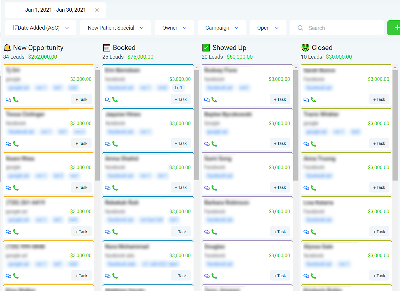The width and height of the screenshot is (400, 291).
Task: Click the txt1 tag on first Booked card
Action: [178, 88]
